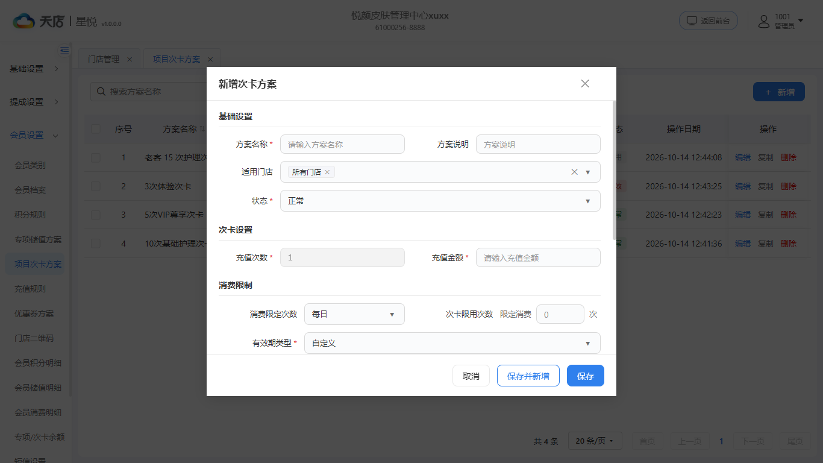Click the 方案说明 input field
The width and height of the screenshot is (823, 463).
[x=538, y=144]
